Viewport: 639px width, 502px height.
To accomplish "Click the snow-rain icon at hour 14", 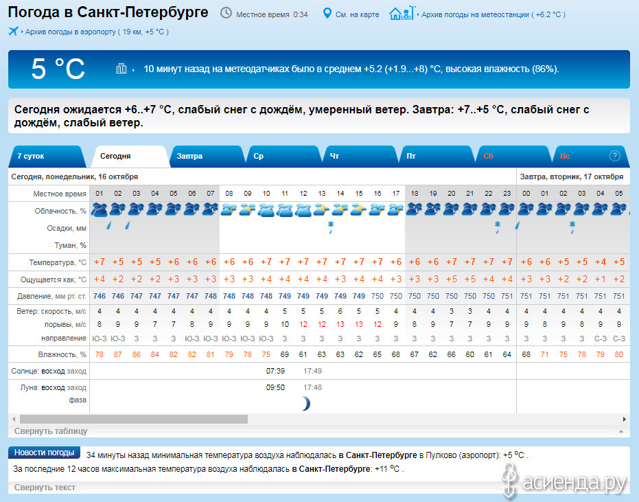I will [x=331, y=227].
